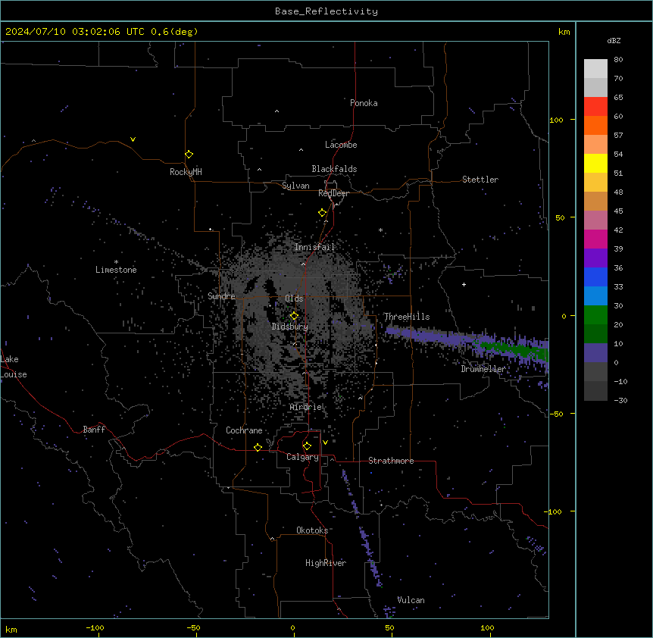The image size is (653, 638).
Task: Select the 60 dBZ orange color swatch
Action: [595, 125]
